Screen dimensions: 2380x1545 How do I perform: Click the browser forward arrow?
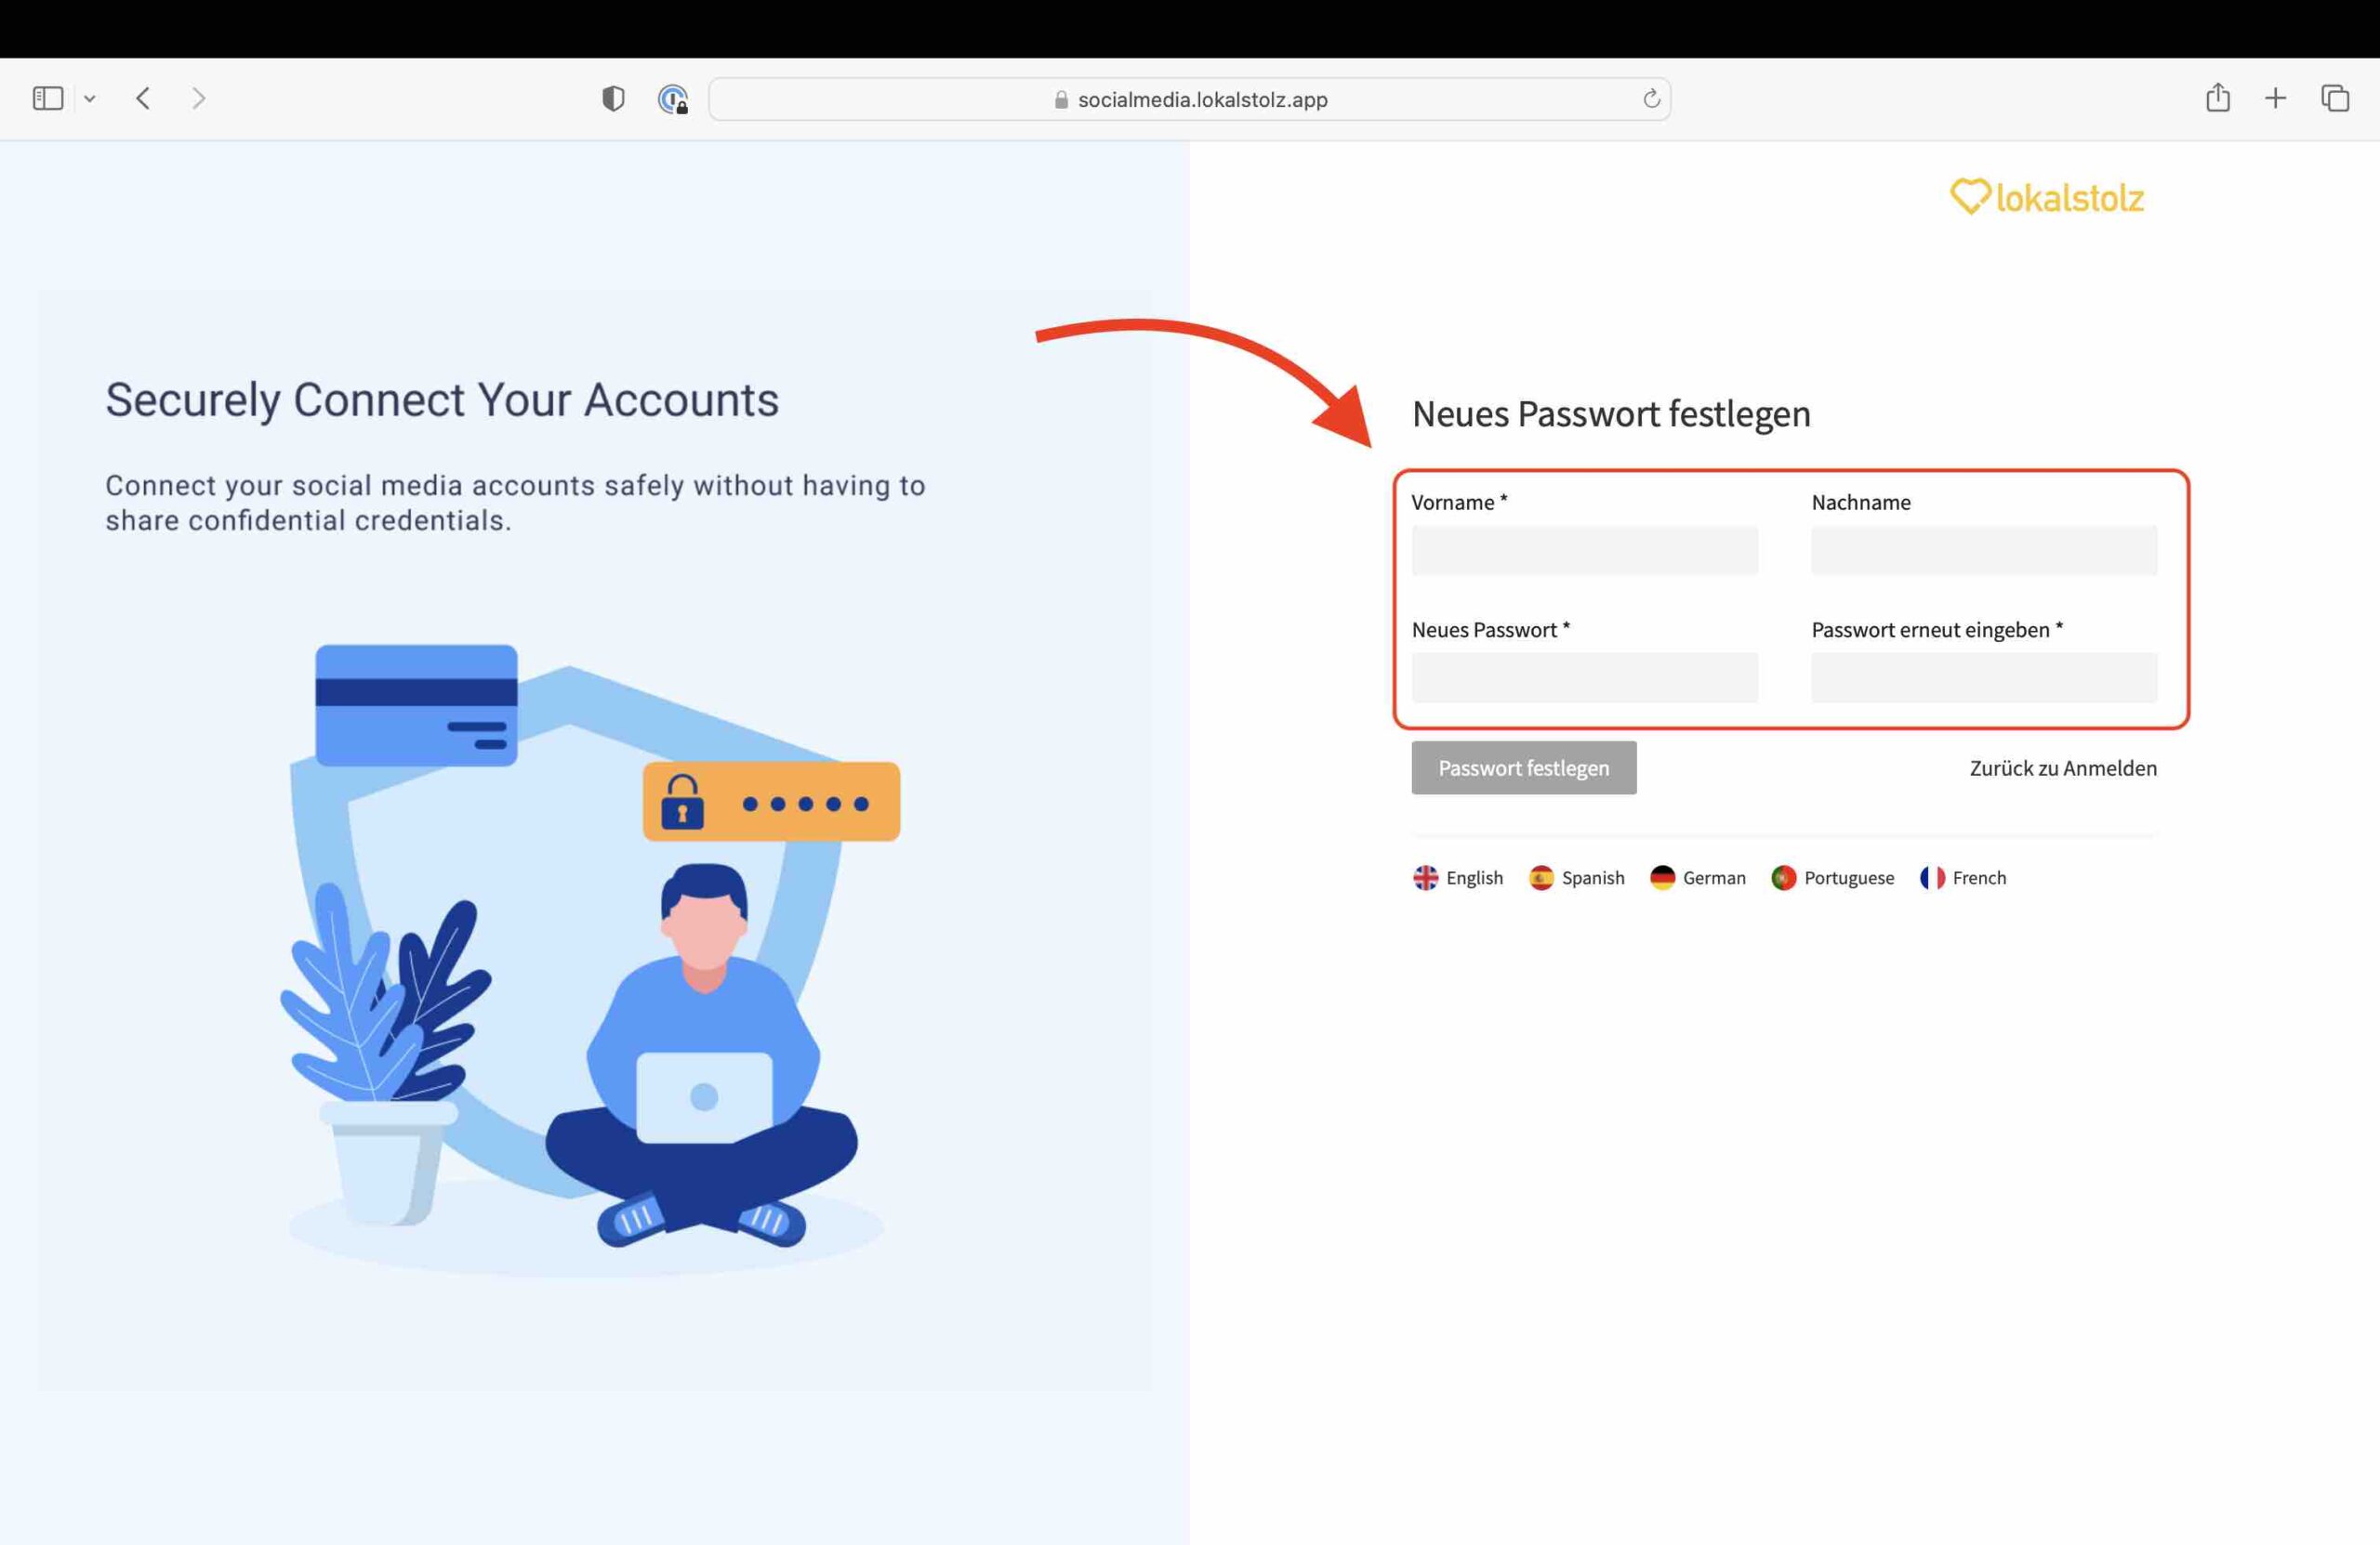click(x=198, y=98)
